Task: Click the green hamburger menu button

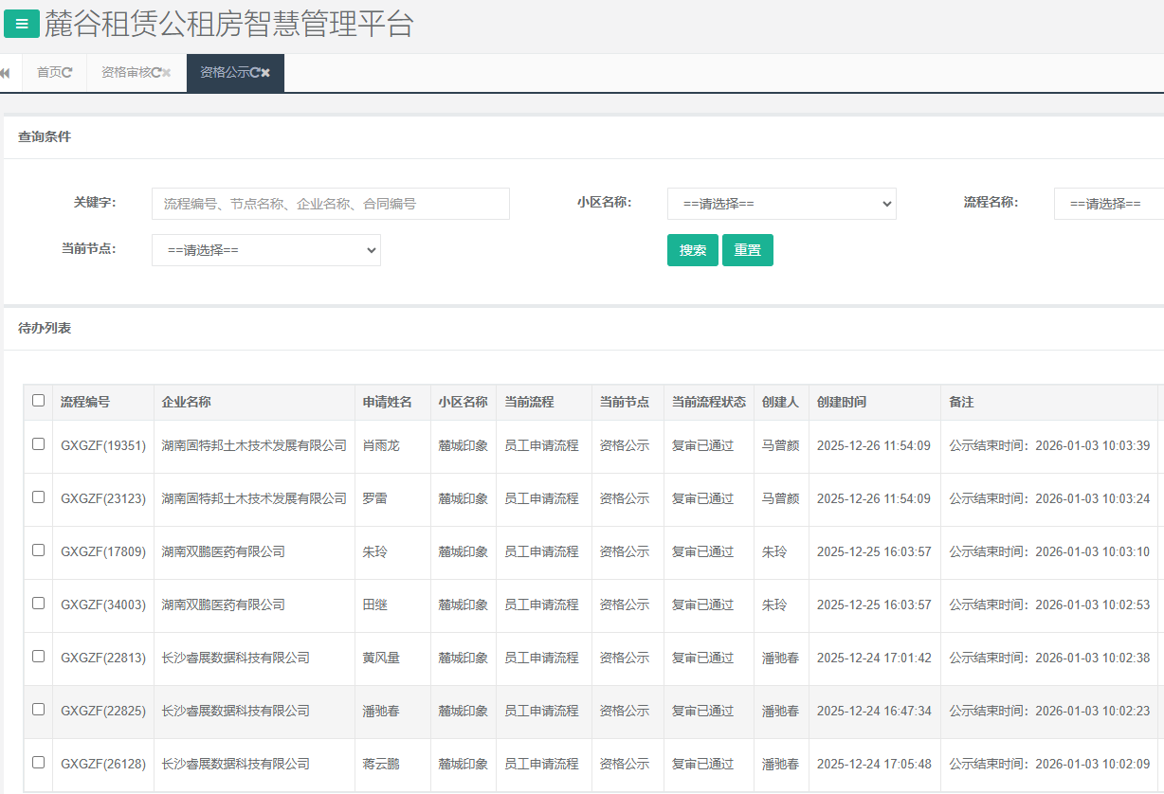Action: [22, 24]
